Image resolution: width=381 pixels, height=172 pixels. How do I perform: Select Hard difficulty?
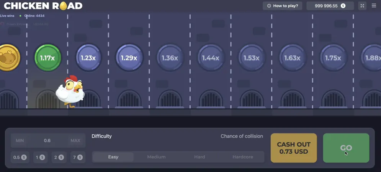pos(199,157)
